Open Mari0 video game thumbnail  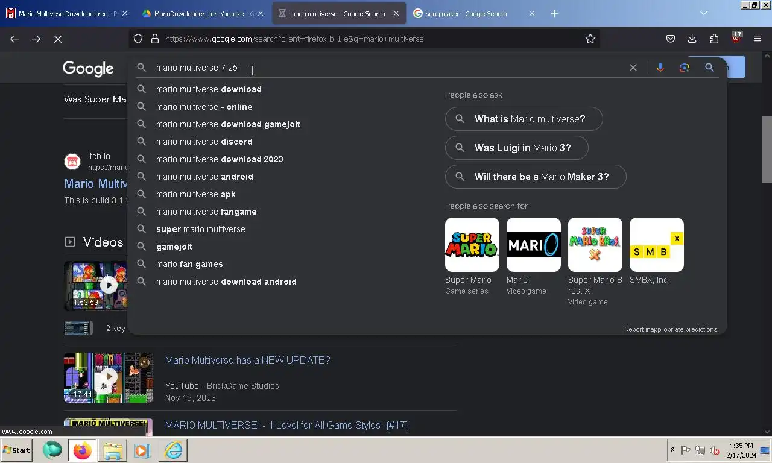pyautogui.click(x=534, y=245)
